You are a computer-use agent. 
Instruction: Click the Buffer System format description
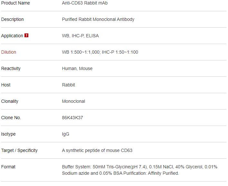(x=139, y=170)
